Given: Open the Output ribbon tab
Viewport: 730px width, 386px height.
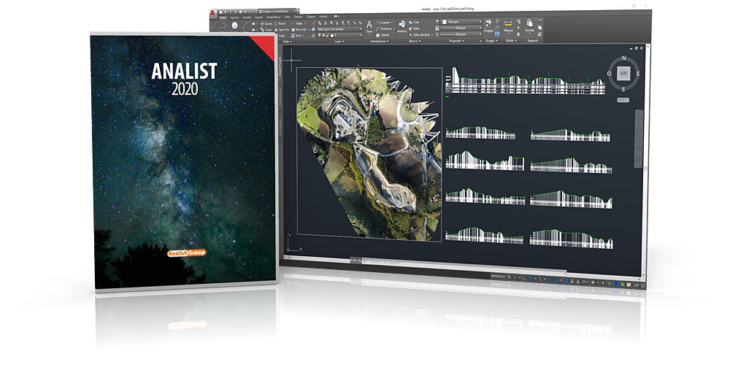Looking at the screenshot, I should click(311, 18).
